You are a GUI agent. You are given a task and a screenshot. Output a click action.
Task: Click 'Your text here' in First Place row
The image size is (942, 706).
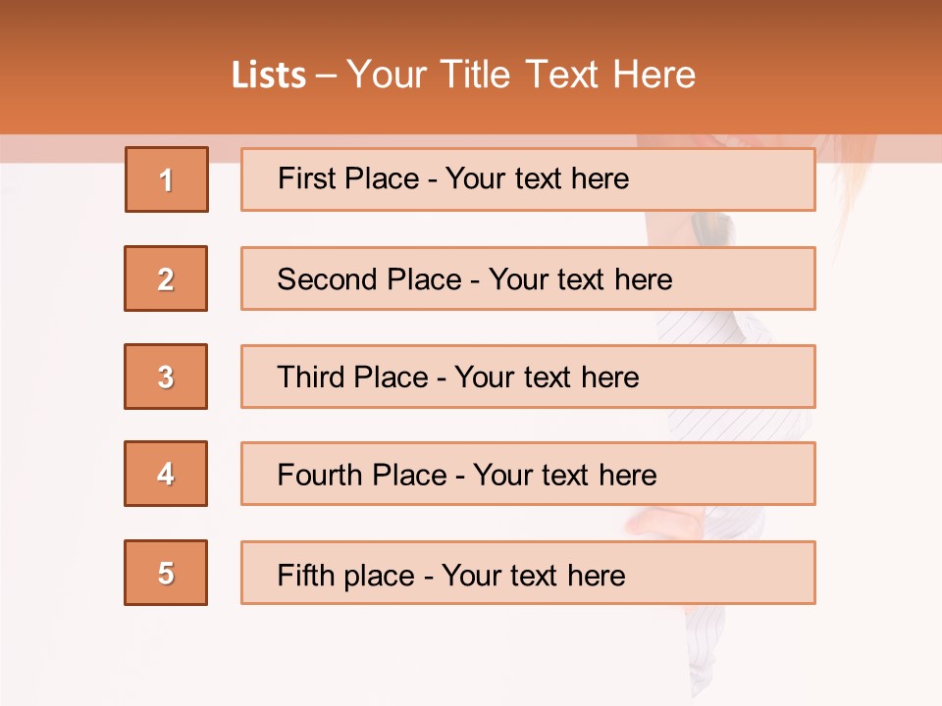click(x=537, y=178)
